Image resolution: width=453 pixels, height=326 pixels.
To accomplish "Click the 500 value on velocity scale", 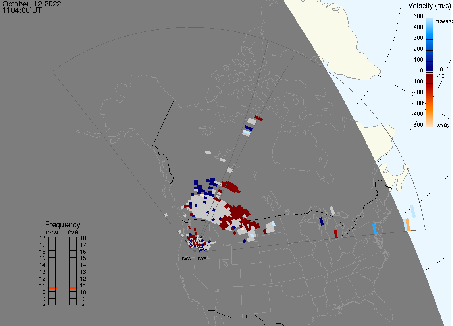I will pos(418,16).
